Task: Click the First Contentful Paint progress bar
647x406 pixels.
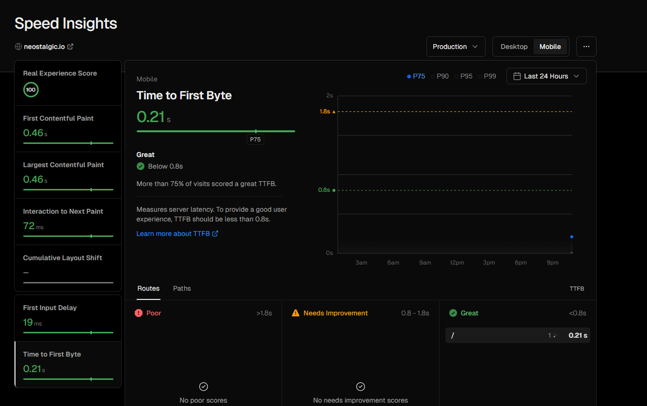Action: point(68,143)
